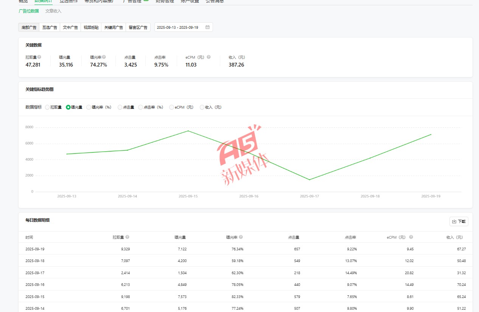Select the 点击率 (%) chart metric radio
The width and height of the screenshot is (479, 312).
coord(141,107)
